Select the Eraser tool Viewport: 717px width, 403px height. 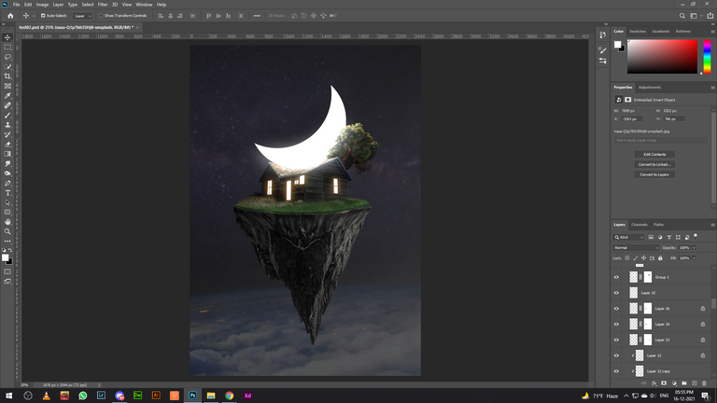click(x=7, y=145)
